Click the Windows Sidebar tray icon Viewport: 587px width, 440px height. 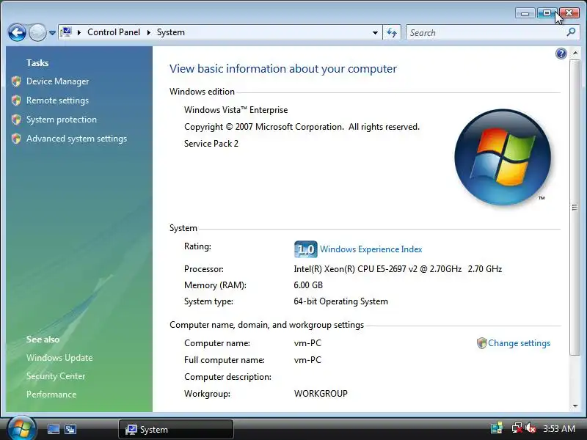497,428
